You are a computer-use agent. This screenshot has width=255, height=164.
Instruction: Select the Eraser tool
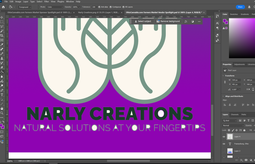point(2,68)
